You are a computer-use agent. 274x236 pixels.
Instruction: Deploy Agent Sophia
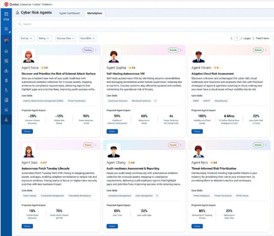112,131
